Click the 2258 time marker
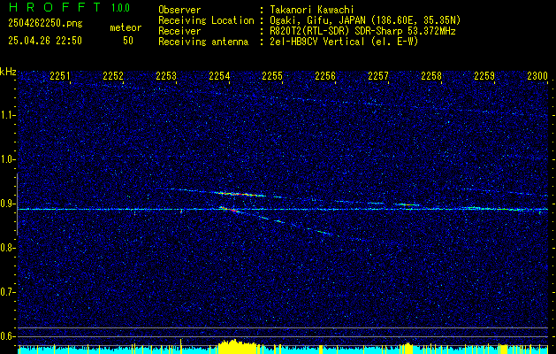 point(431,75)
